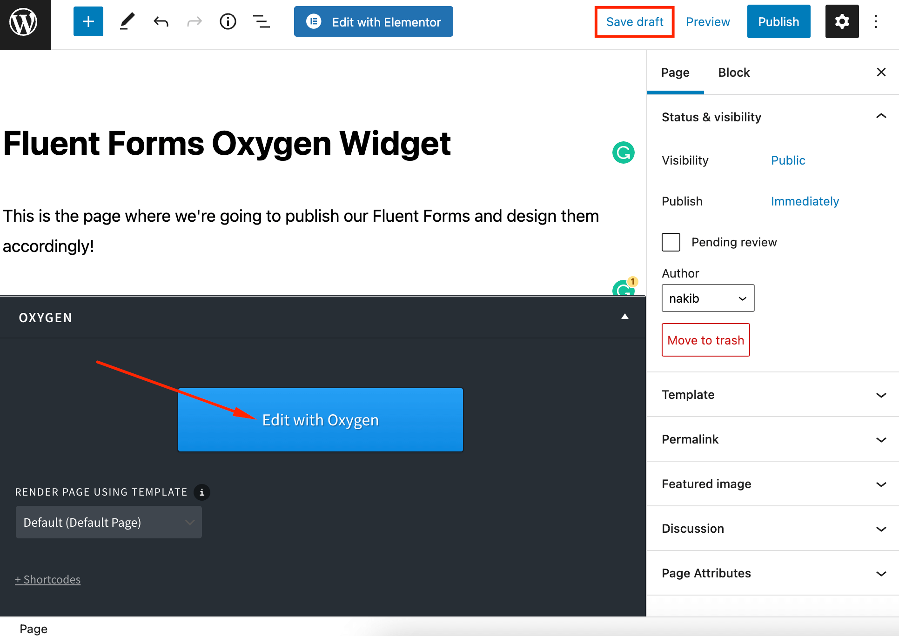
Task: Open the block inserter
Action: tap(88, 21)
